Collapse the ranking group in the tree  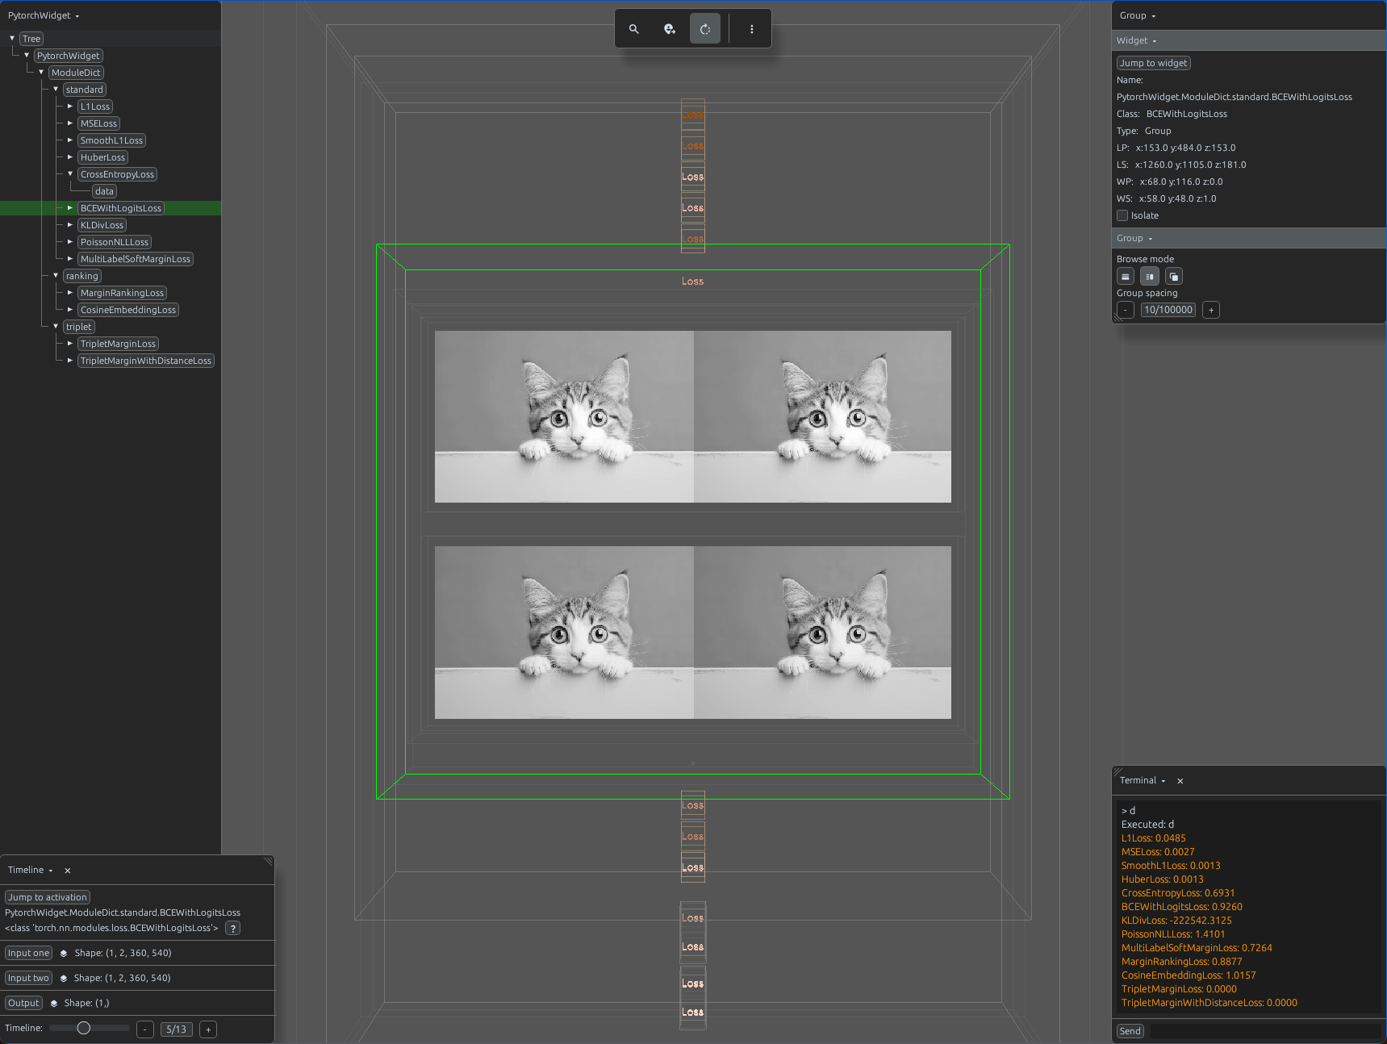56,276
